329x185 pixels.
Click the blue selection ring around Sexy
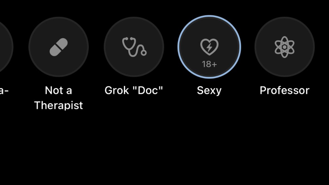coord(209,16)
